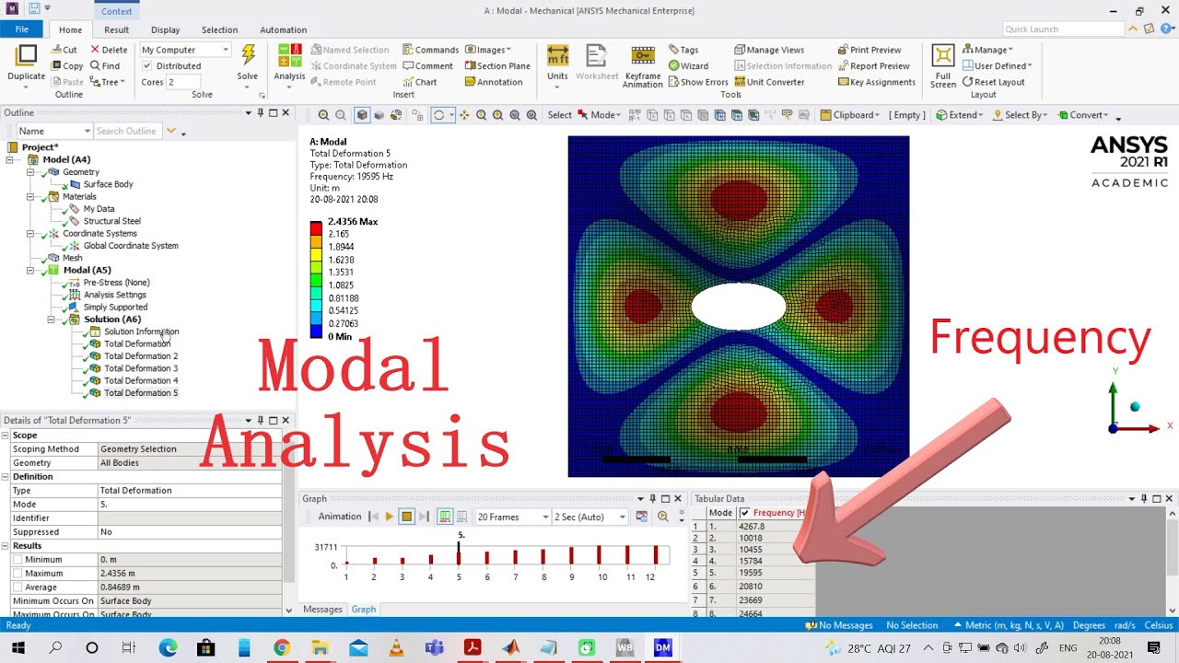Toggle the Maximum result checkbox
This screenshot has height=663, width=1179.
click(x=18, y=573)
